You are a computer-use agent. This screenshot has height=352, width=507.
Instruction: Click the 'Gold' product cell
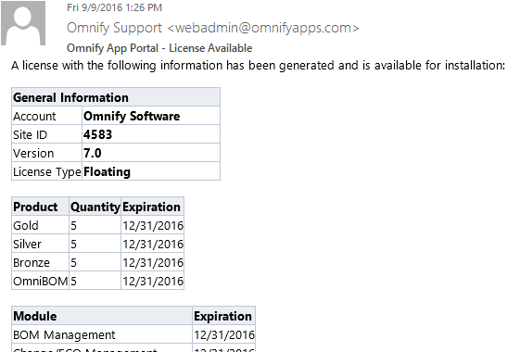tap(40, 225)
